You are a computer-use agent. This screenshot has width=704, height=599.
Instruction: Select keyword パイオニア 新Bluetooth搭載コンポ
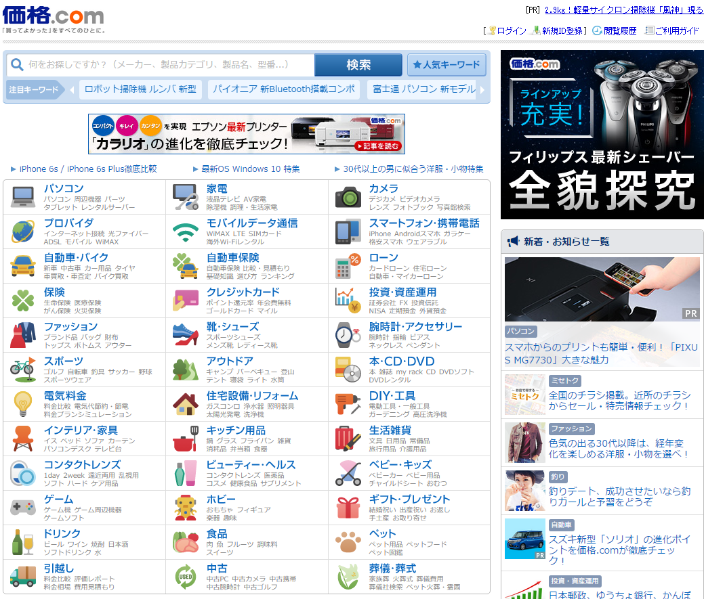[x=284, y=89]
